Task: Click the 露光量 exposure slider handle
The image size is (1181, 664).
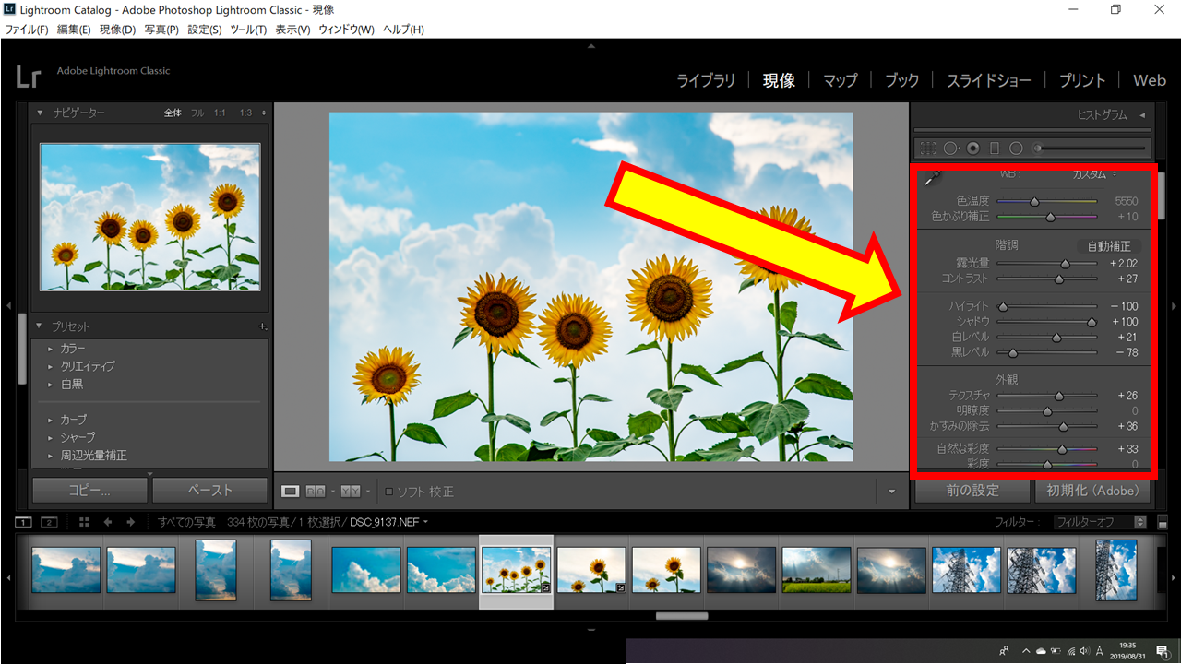Action: [1065, 264]
